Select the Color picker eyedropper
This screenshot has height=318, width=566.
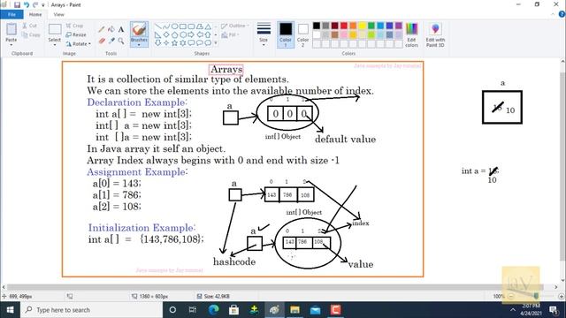pyautogui.click(x=111, y=42)
